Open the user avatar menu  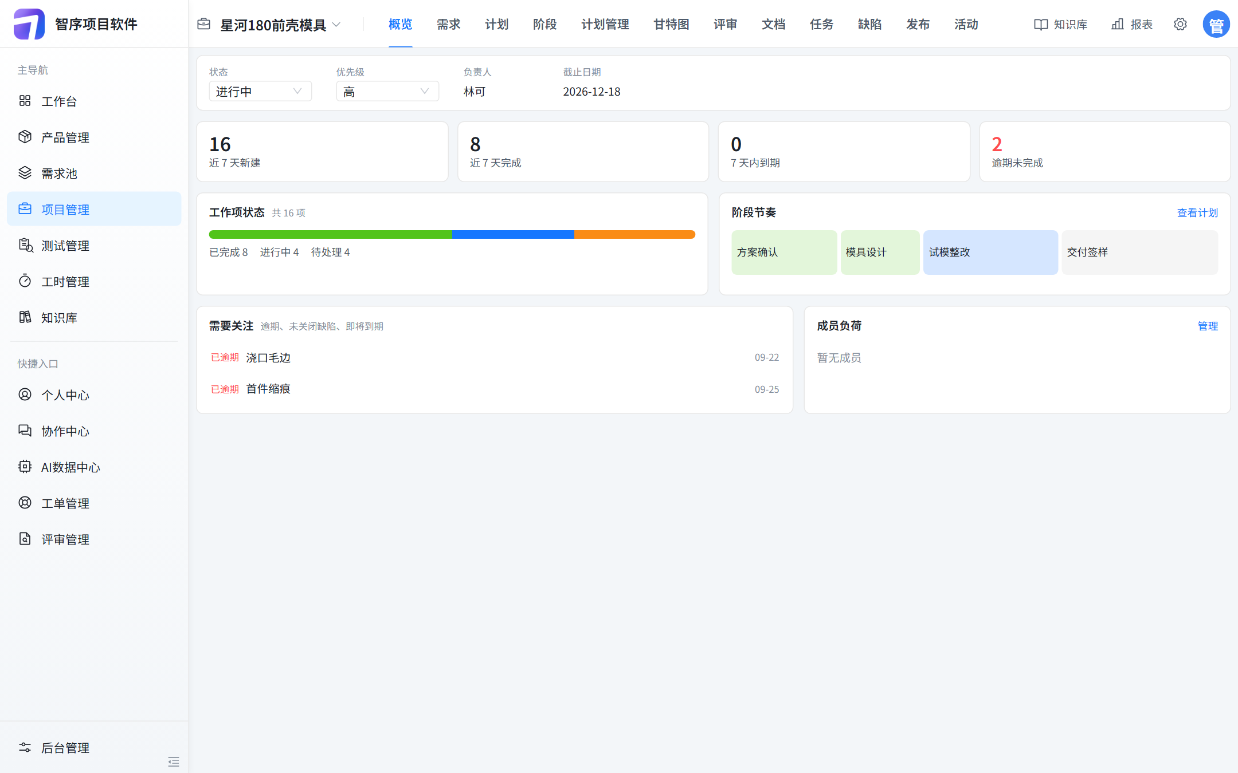pos(1216,24)
